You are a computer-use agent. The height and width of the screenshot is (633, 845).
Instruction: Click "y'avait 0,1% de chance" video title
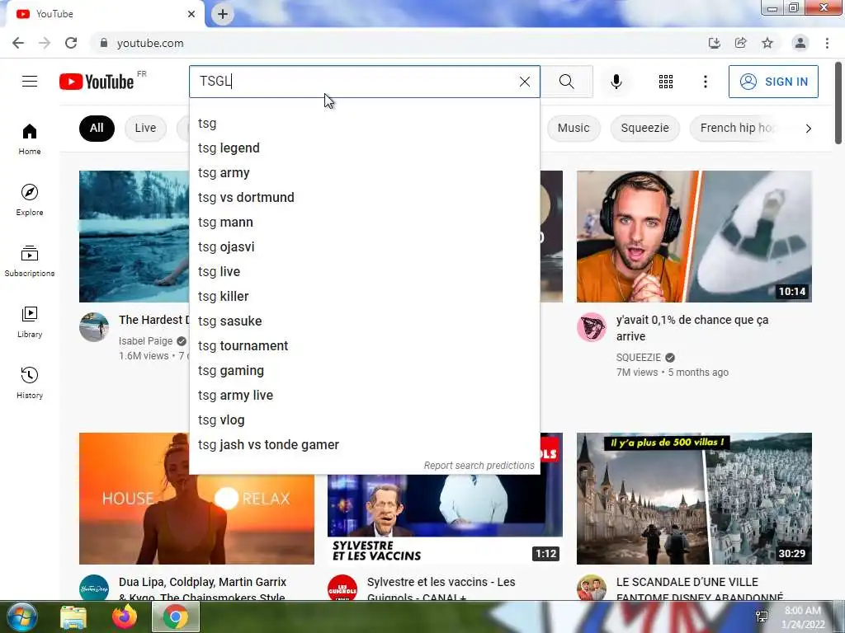point(692,328)
